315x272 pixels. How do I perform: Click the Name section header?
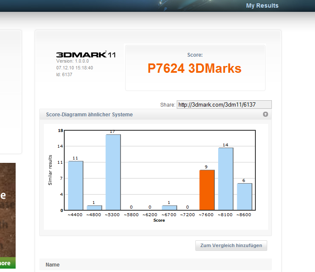(155, 264)
